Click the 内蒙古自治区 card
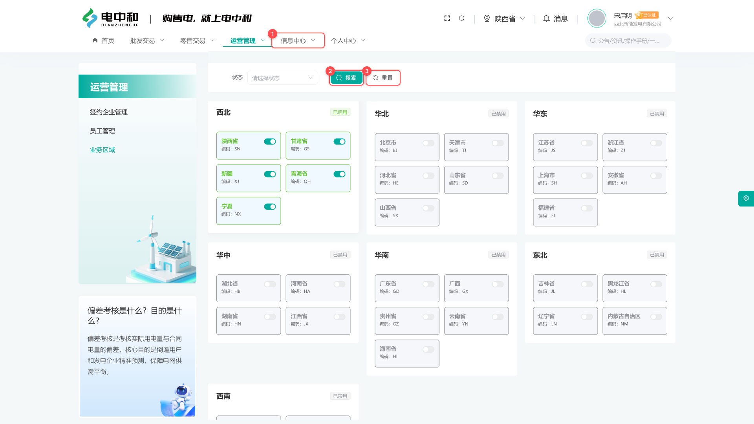The image size is (754, 424). tap(635, 321)
